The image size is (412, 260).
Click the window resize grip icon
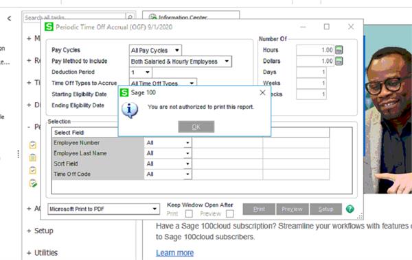pyautogui.click(x=360, y=216)
